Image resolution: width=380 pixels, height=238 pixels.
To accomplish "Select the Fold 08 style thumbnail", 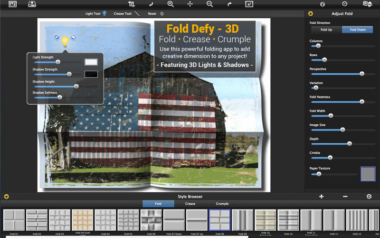I will (x=219, y=220).
